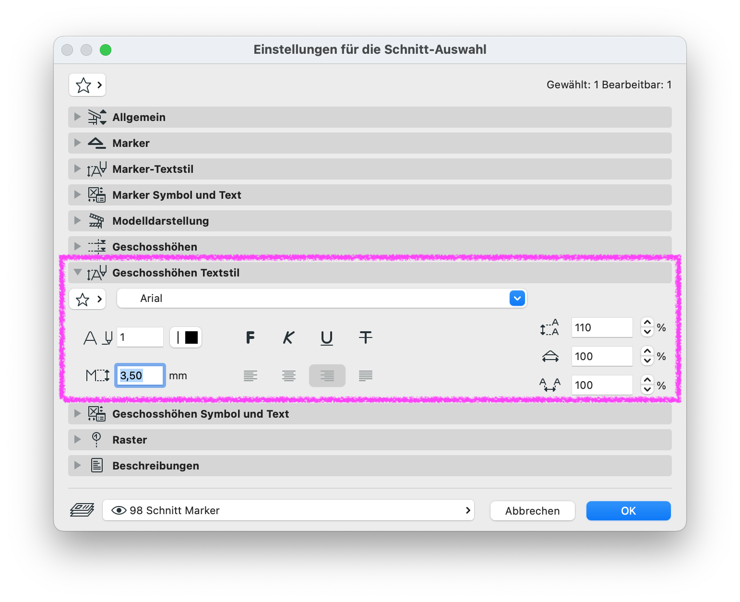
Task: Click the Allgemein section icon
Action: point(97,117)
